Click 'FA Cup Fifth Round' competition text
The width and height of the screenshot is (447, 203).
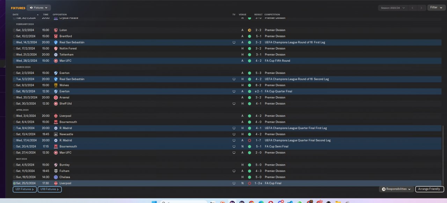click(277, 61)
